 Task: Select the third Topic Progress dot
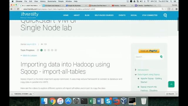pyautogui.click(x=45, y=50)
